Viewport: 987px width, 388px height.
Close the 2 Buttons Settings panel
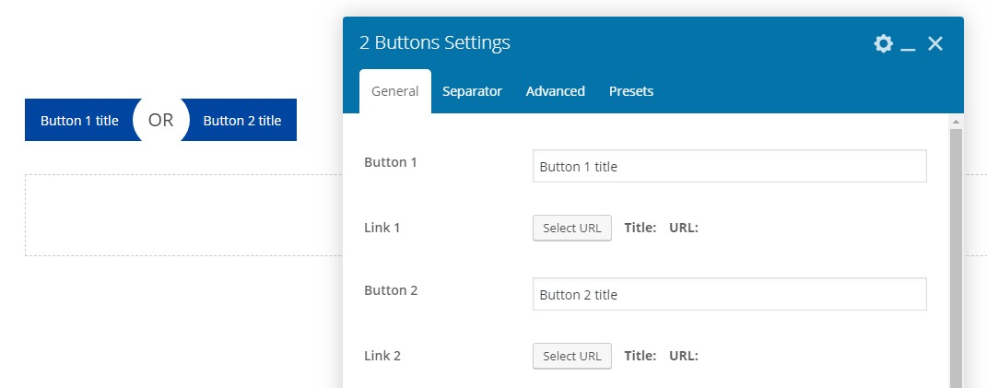(935, 43)
